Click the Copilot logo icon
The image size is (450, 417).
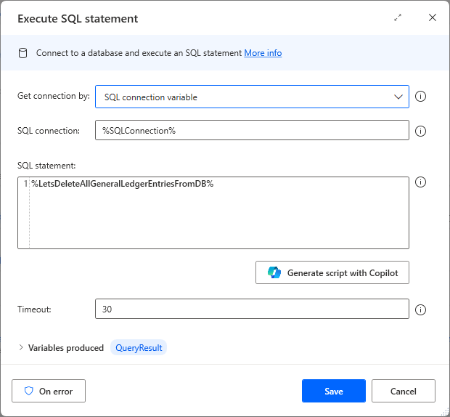[274, 272]
